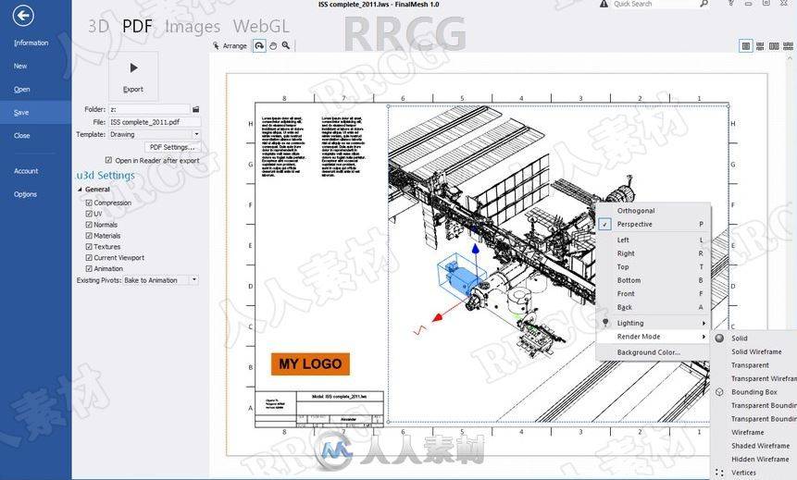The image size is (797, 480).
Task: Select the zoom magnifier tool icon
Action: pyautogui.click(x=286, y=45)
